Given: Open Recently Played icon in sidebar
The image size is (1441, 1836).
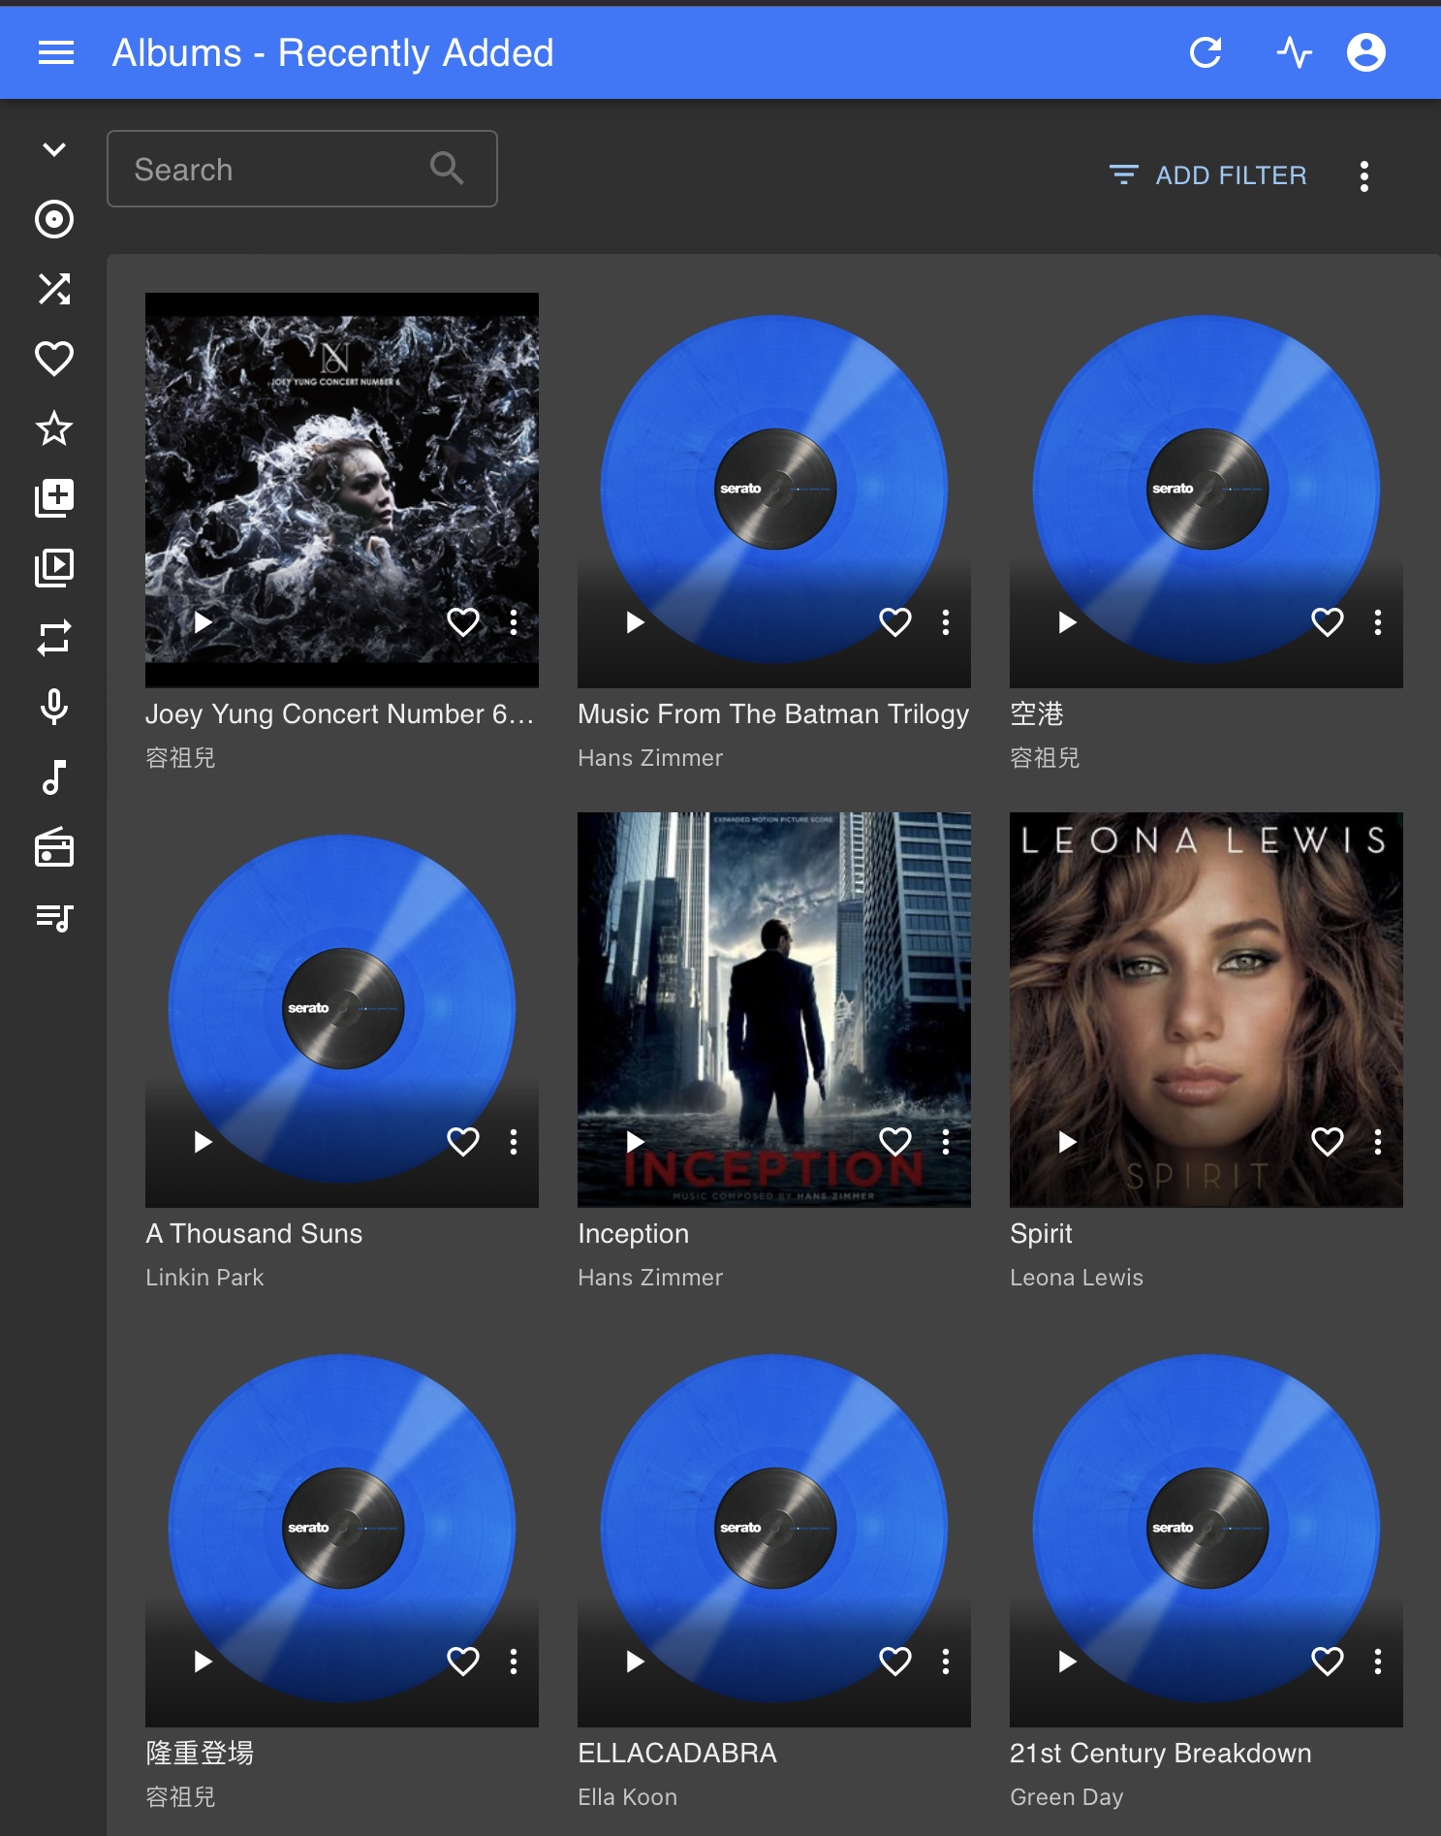Looking at the screenshot, I should coord(54,568).
